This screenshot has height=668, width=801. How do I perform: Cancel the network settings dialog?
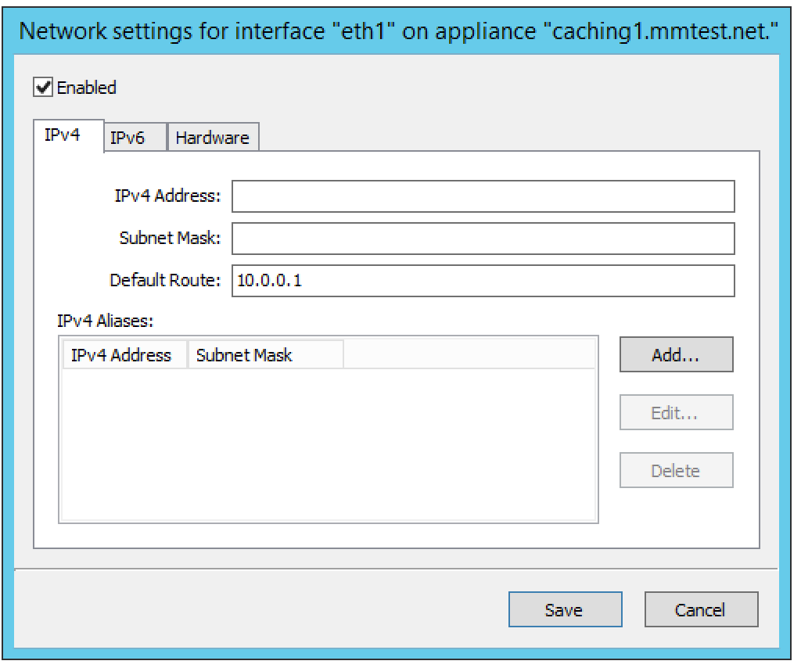[701, 609]
